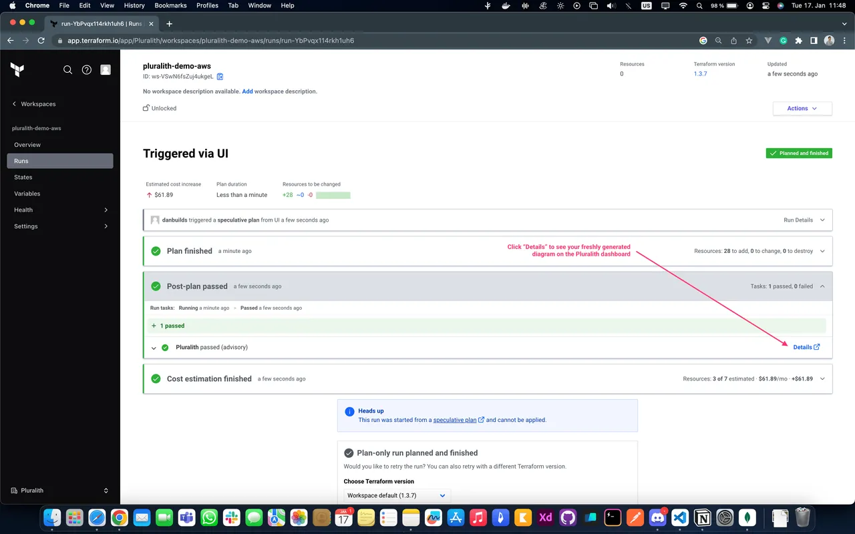Open the Terraform version dropdown
The height and width of the screenshot is (534, 855).
click(x=397, y=495)
